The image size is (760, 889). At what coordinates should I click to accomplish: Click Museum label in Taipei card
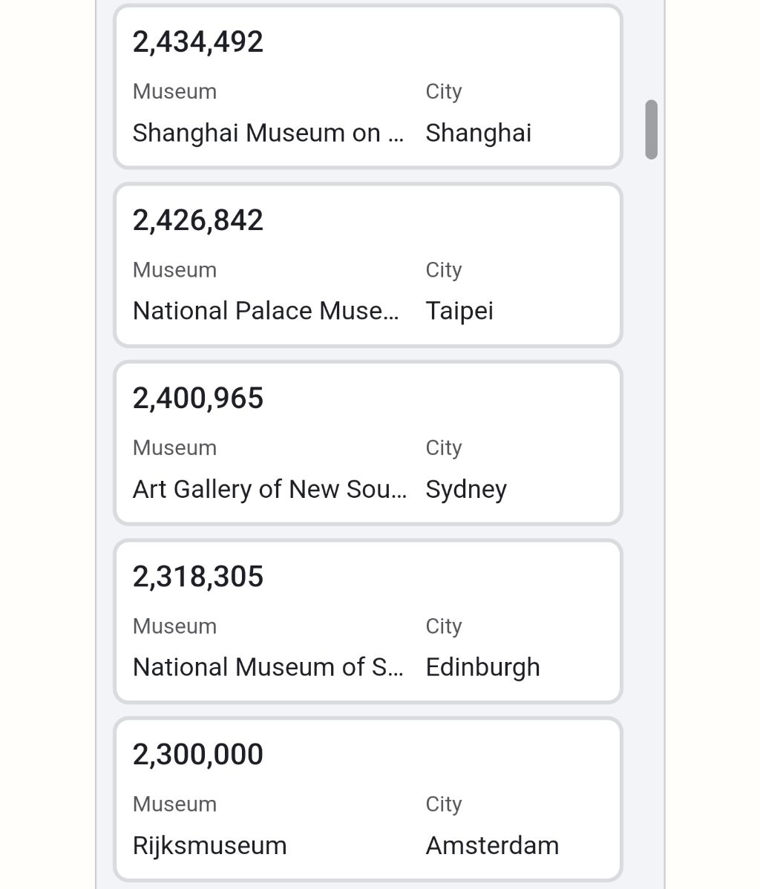(174, 270)
